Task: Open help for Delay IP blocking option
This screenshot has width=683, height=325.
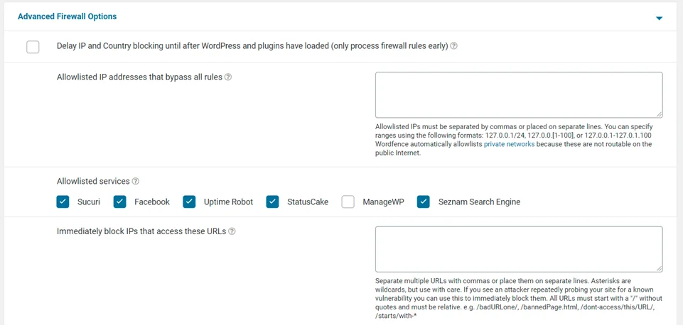Action: (x=454, y=47)
